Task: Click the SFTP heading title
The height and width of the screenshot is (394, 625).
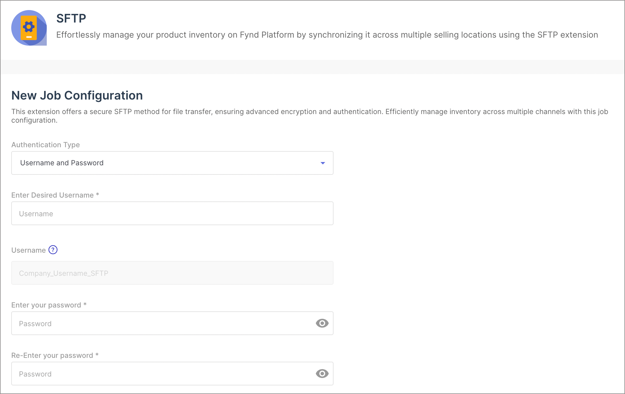Action: pos(71,18)
